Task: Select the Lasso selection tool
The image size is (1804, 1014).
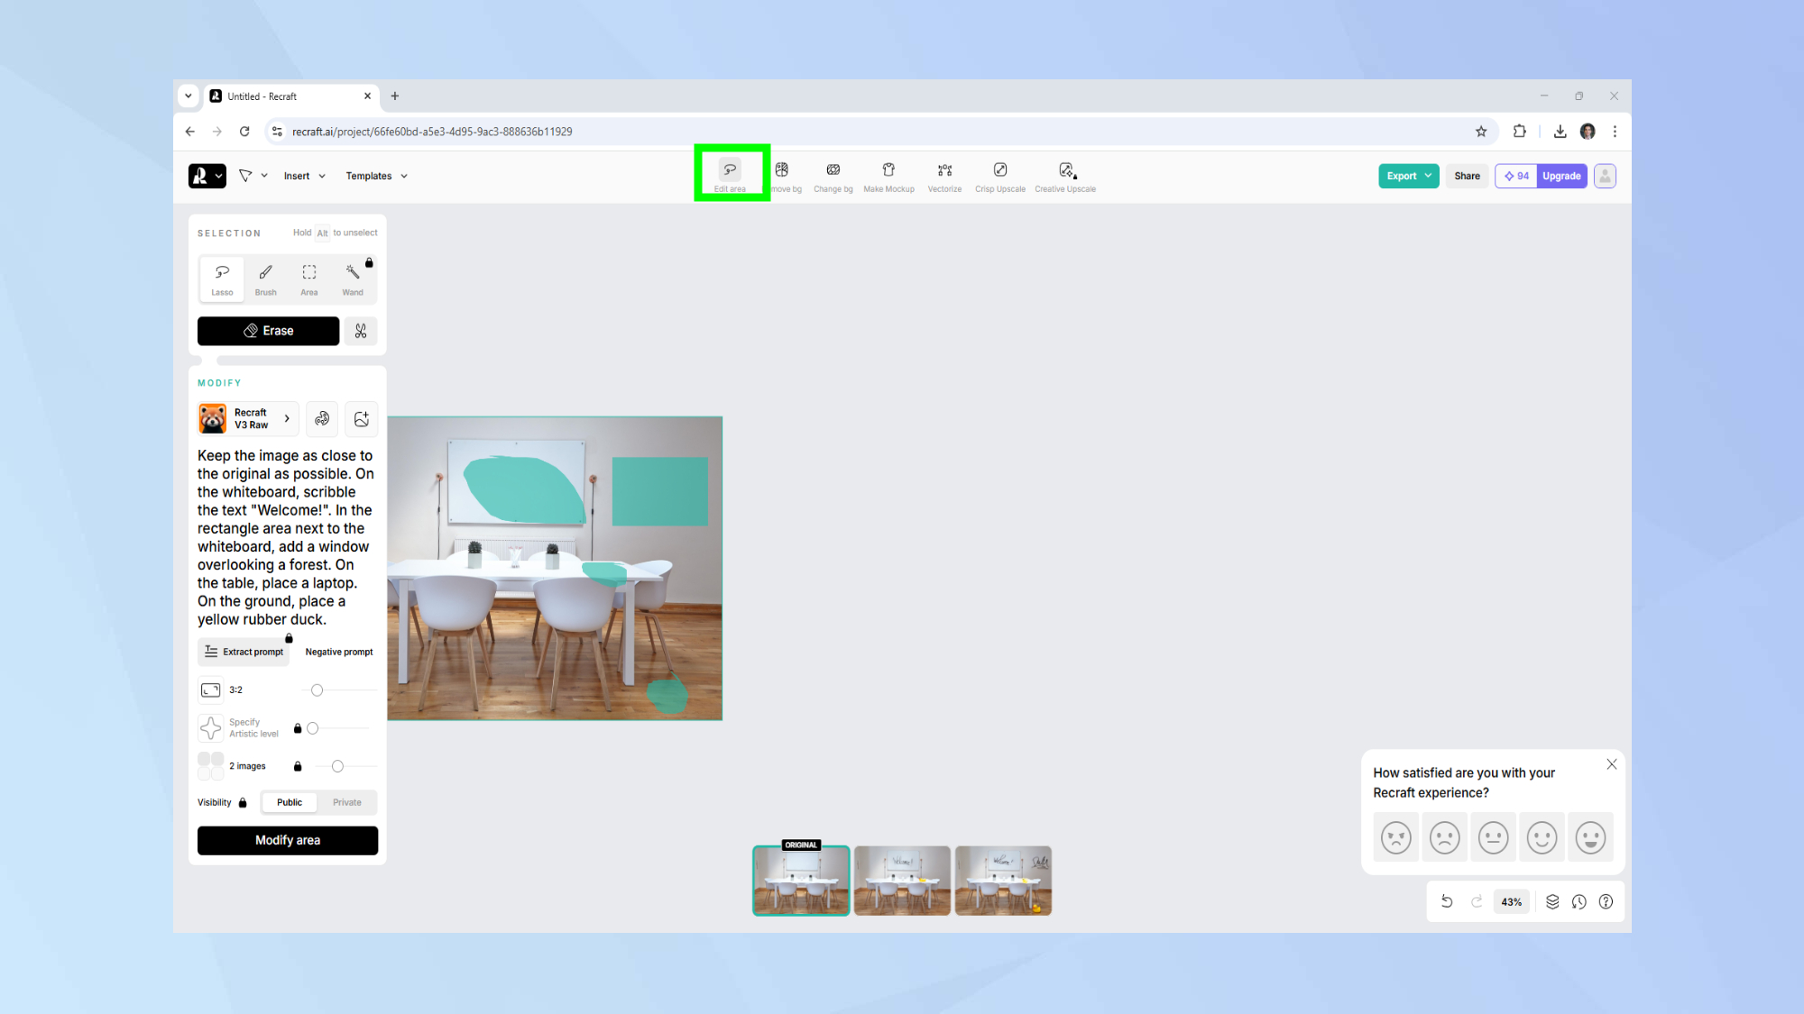Action: 222,279
